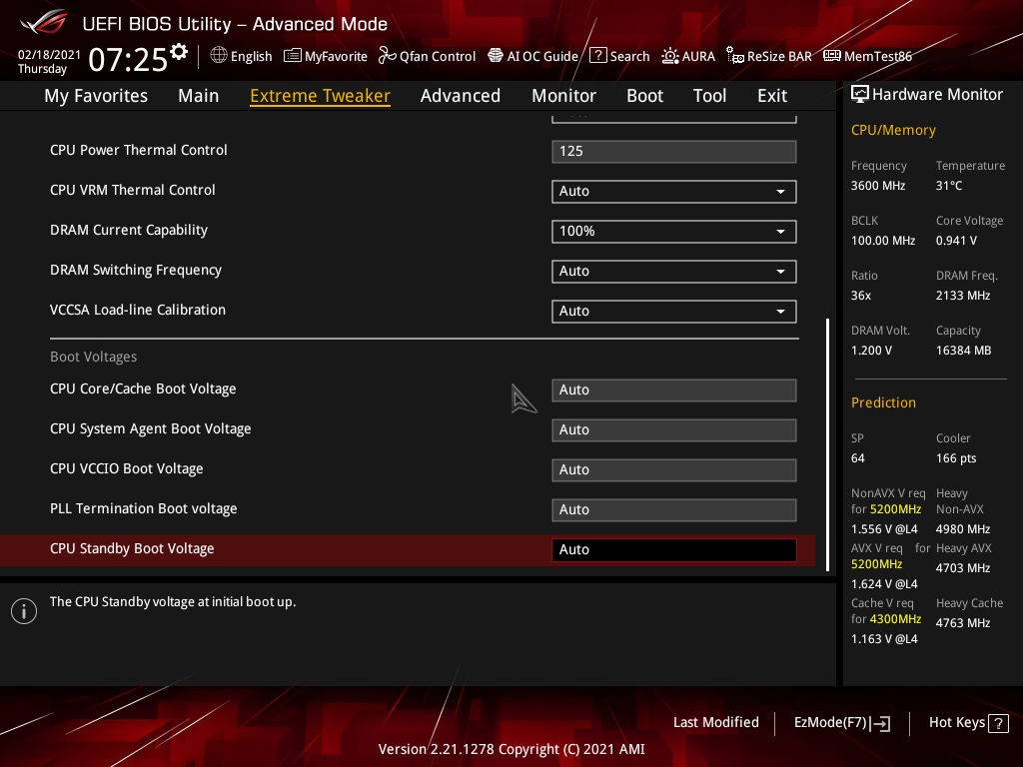
Task: Click the Search question mark icon
Action: (597, 56)
